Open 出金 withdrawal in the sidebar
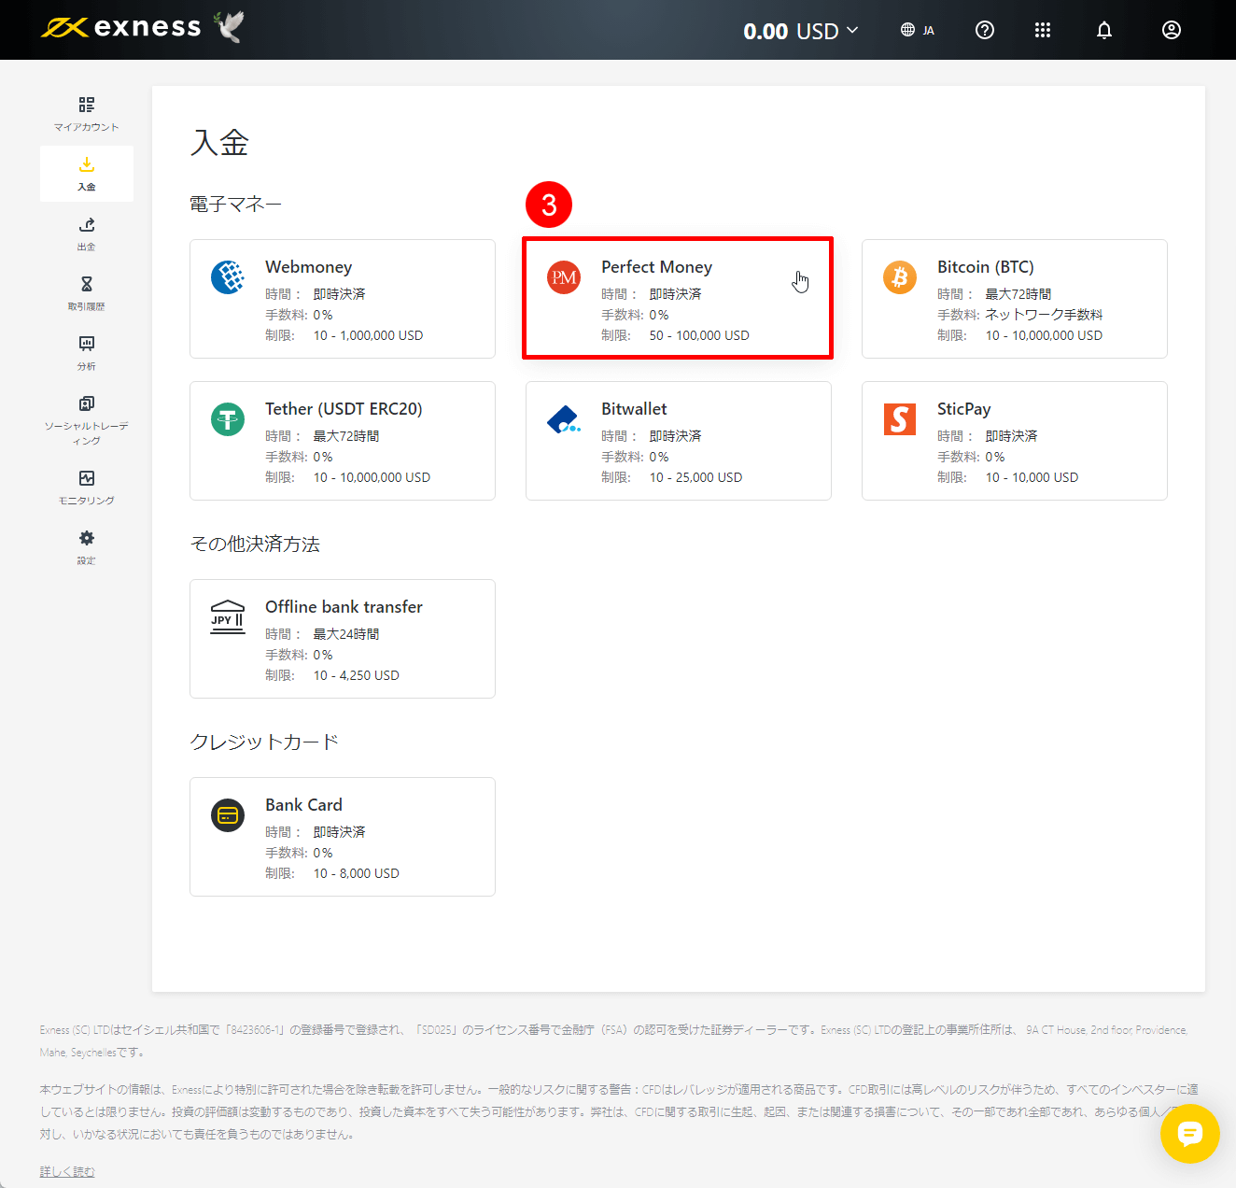This screenshot has height=1188, width=1236. click(x=86, y=233)
